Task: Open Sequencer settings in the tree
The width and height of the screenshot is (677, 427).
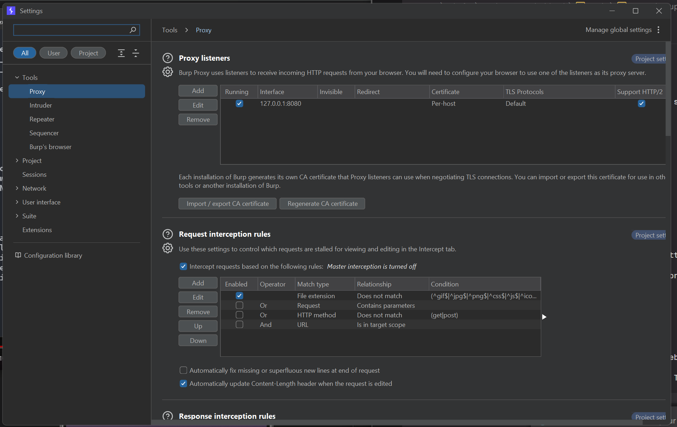Action: [44, 133]
